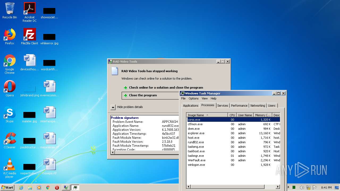Select dwm.exe process

click(233, 129)
